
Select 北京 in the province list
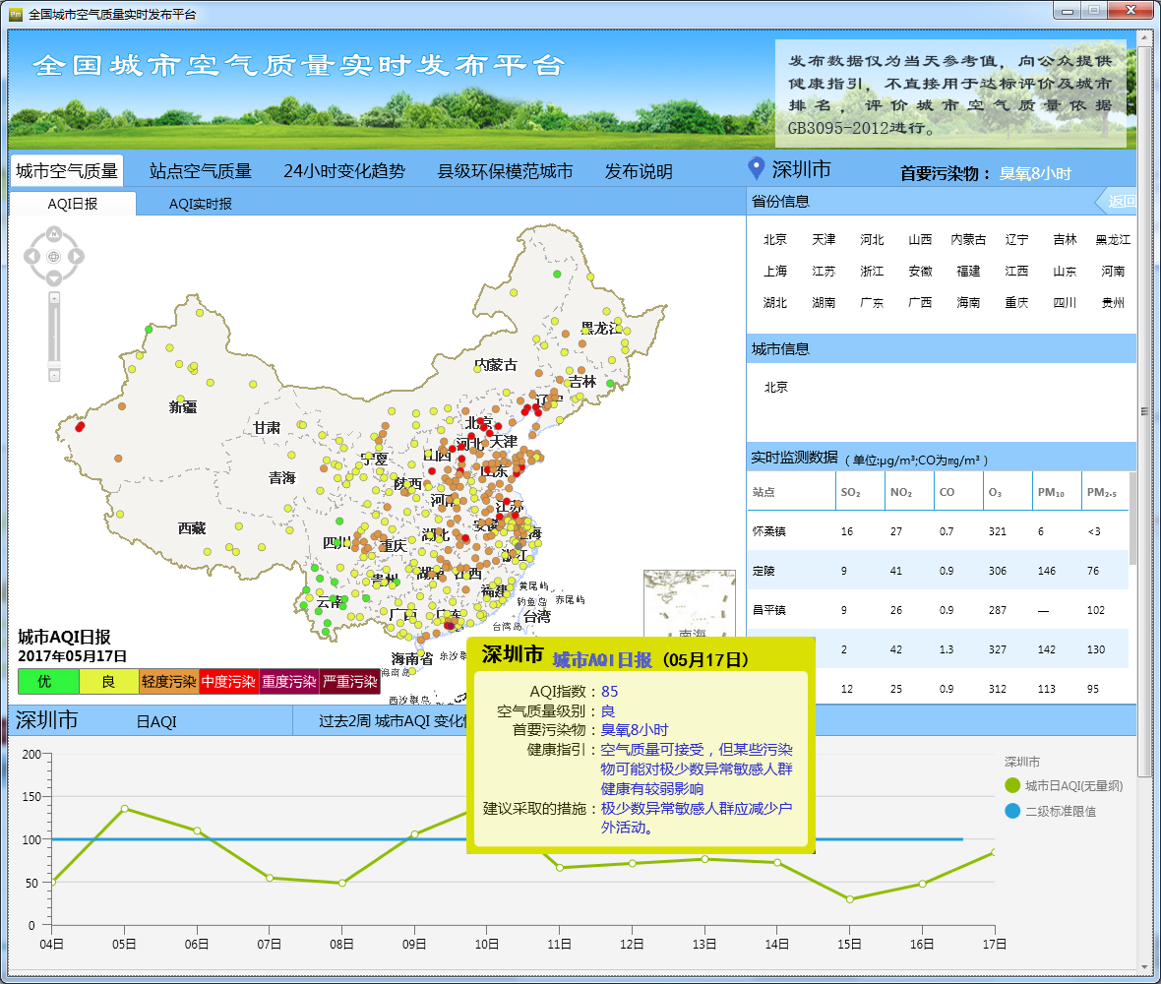point(775,239)
